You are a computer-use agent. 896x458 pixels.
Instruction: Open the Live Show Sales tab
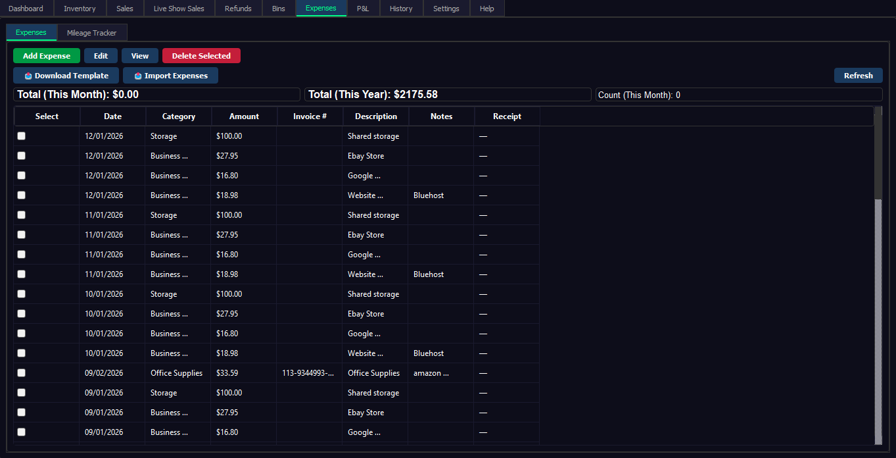pyautogui.click(x=179, y=9)
